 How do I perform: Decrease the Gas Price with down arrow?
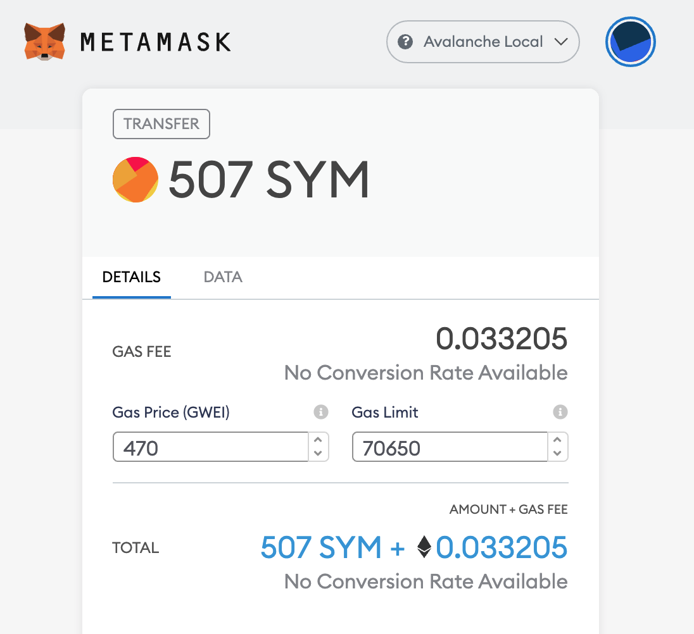pos(318,453)
